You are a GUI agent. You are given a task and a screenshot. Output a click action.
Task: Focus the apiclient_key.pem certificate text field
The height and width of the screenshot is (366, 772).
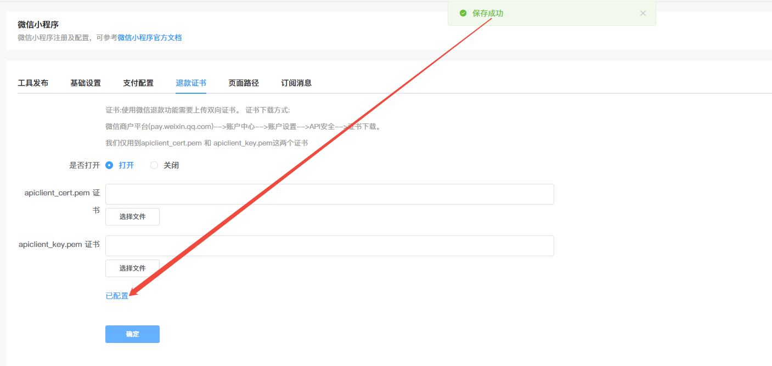[329, 246]
